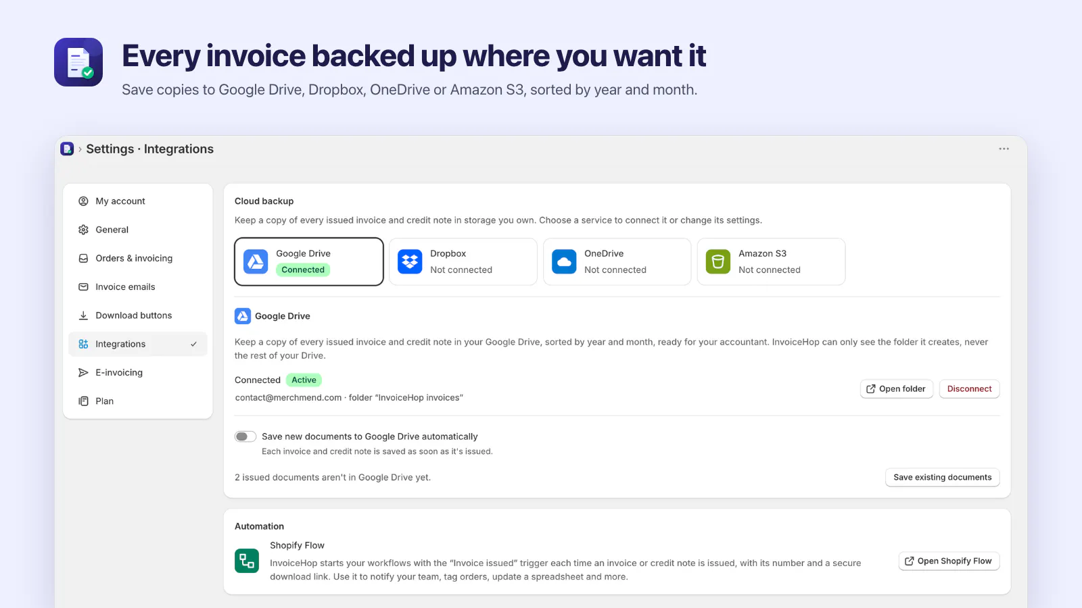Click the contact@merchmend.com account text
The image size is (1082, 608).
pyautogui.click(x=288, y=398)
